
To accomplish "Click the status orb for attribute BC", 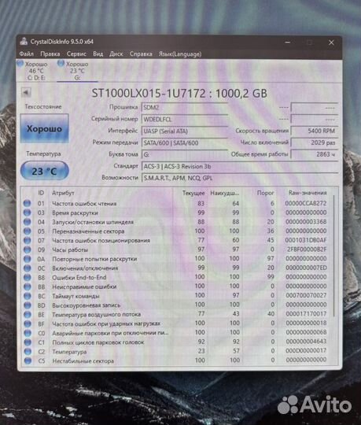I will coord(27,296).
